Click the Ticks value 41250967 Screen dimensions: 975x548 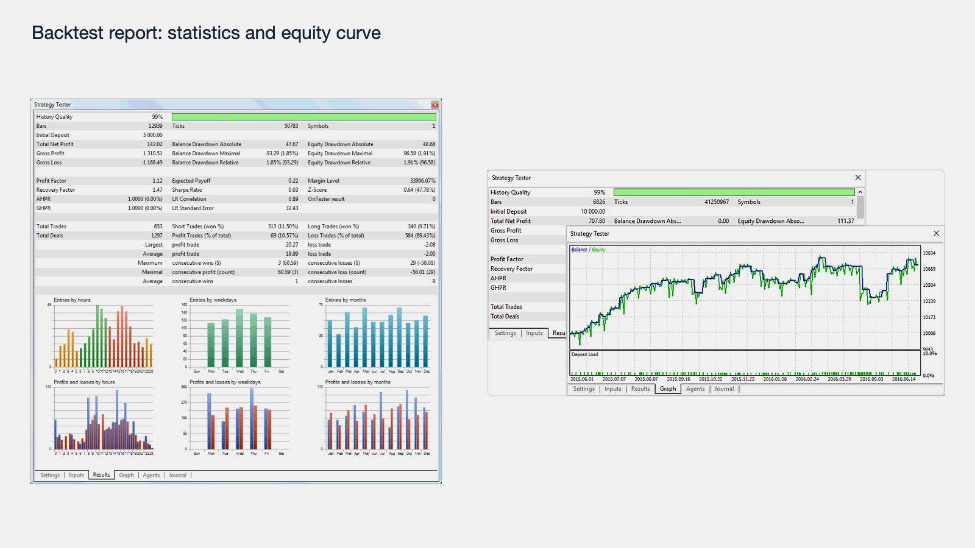[717, 202]
